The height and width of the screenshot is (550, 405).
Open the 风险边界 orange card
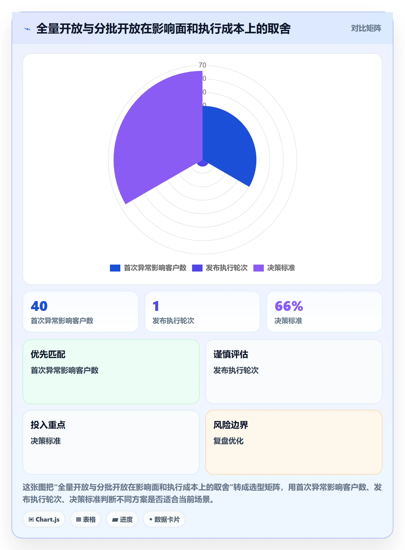click(294, 442)
